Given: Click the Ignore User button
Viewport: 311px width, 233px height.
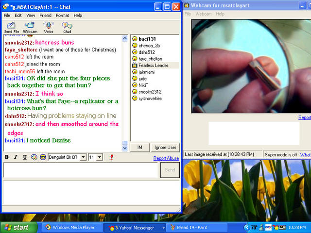Looking at the screenshot, I should pos(165,148).
